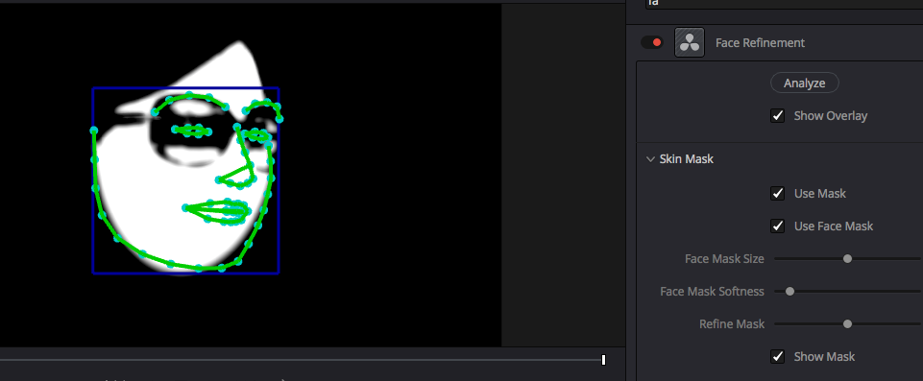Click the Face Mask Softness slider handle
The image size is (923, 381).
(789, 291)
